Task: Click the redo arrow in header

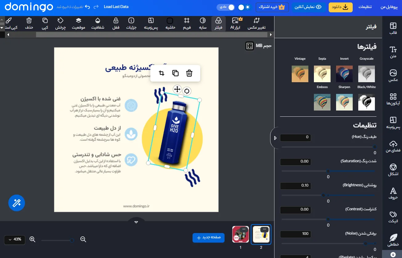Action: click(96, 6)
